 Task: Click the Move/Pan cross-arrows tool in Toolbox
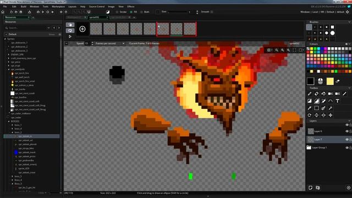click(331, 115)
